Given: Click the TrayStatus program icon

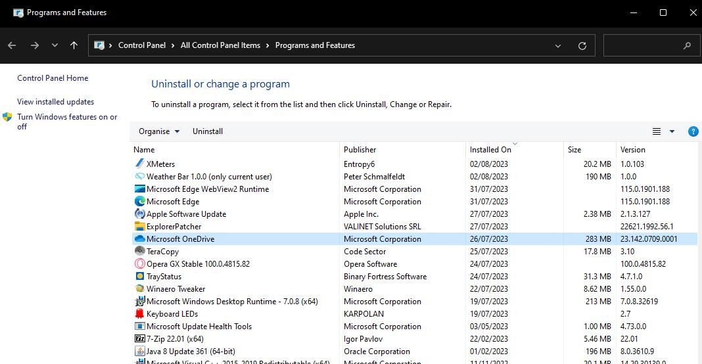Looking at the screenshot, I should (x=140, y=276).
